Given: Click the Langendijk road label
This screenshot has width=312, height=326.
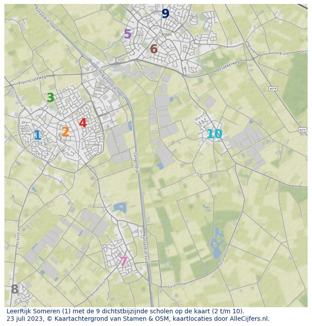Looking at the screenshot, I should tap(136, 162).
